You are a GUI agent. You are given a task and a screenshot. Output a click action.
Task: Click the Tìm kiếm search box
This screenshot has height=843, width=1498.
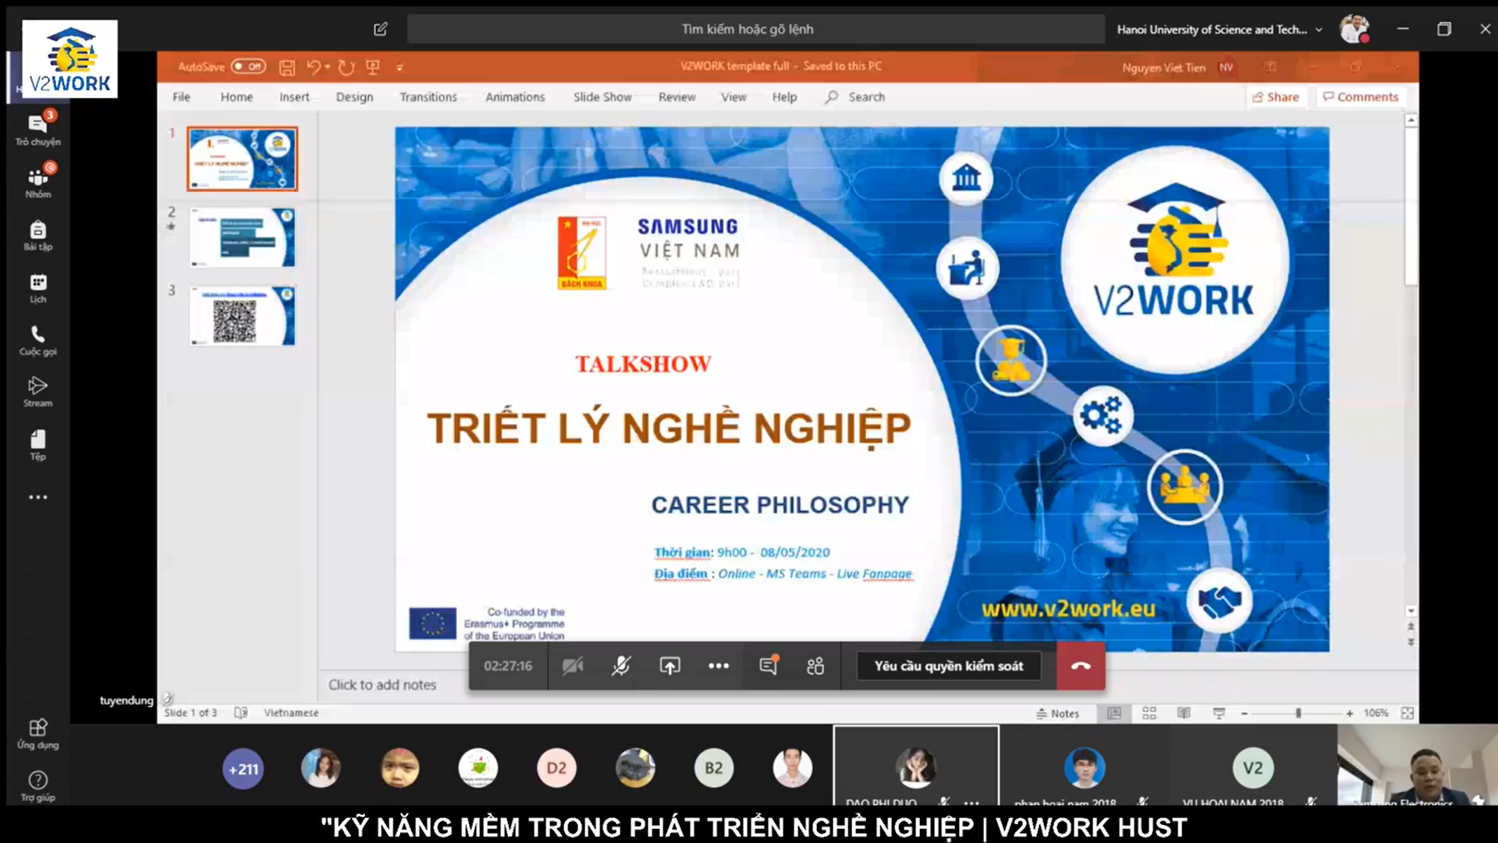[x=754, y=29]
